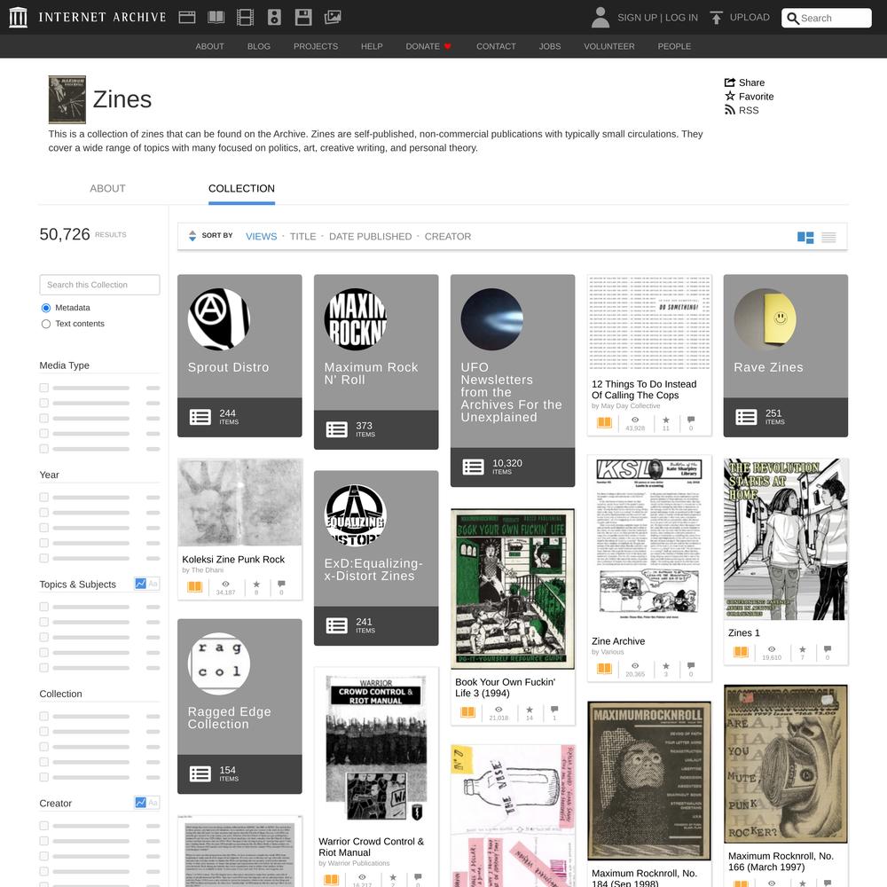This screenshot has width=887, height=887.
Task: Switch to the ABOUT tab
Action: (x=107, y=188)
